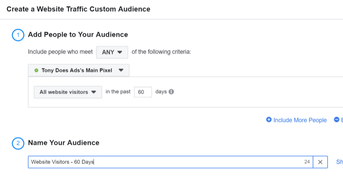Open the ANY criteria dropdown
The width and height of the screenshot is (343, 179).
coord(112,52)
